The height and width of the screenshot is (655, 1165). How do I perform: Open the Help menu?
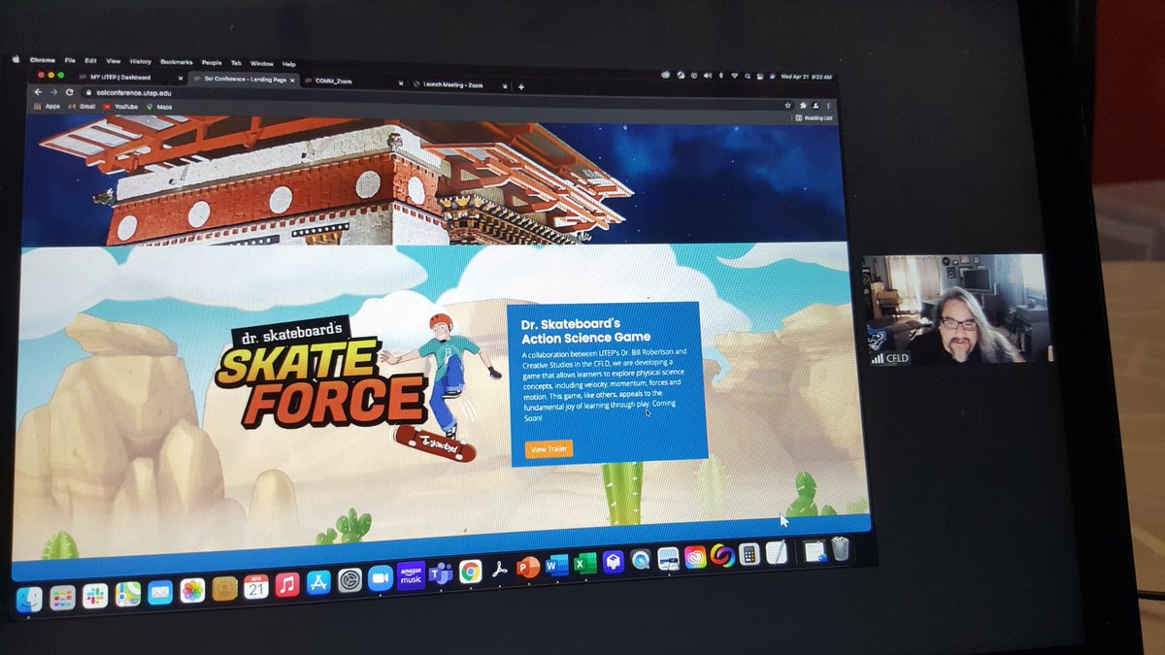point(288,63)
